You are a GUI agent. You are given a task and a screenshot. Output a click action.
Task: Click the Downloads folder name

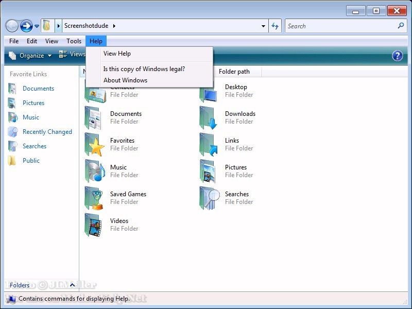[x=240, y=114]
